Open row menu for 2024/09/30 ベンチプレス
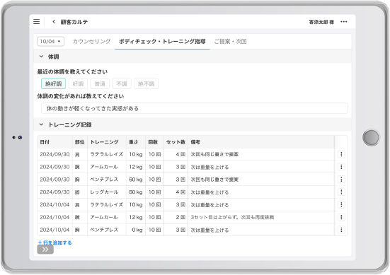Viewport: 390px width, 275px height. point(341,180)
